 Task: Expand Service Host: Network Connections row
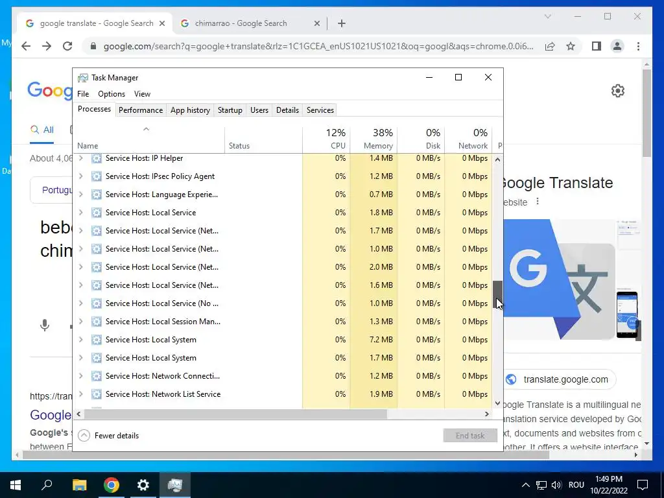[x=81, y=376]
